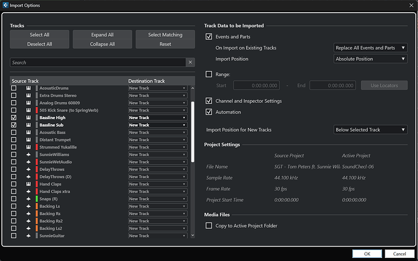Open destination track menu for Acoustic Bass
This screenshot has height=261, width=418.
158,132
